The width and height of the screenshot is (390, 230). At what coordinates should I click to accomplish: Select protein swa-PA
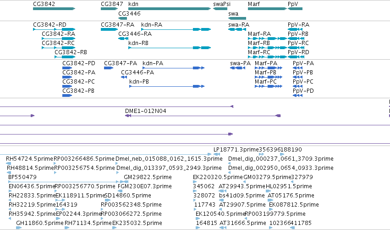[x=238, y=68]
